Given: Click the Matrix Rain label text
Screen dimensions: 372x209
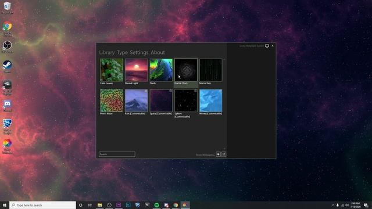Looking at the screenshot, I should click(x=205, y=83).
